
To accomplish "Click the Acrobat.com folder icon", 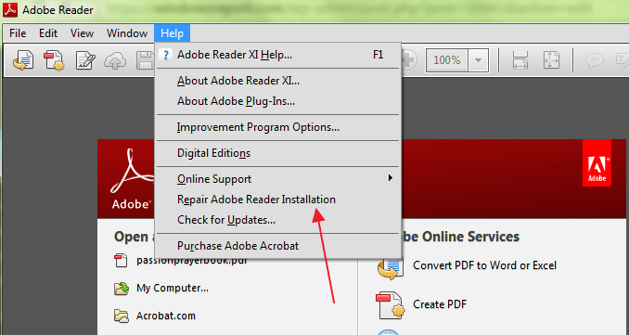I will point(122,316).
